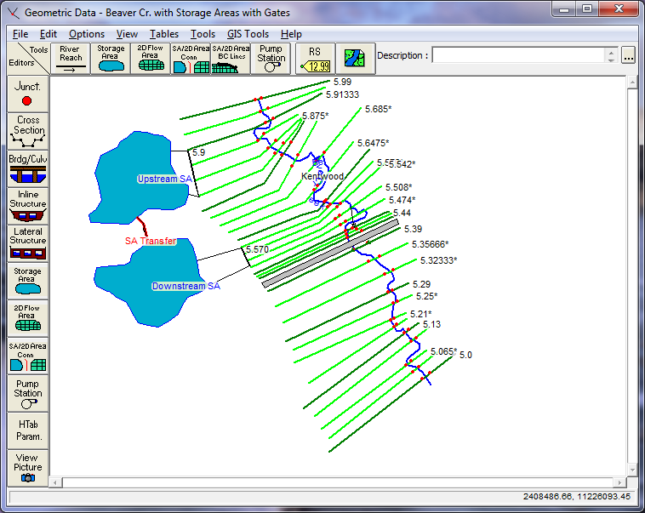Select SA/2D Area BC Lines tool
645x513 pixels.
[x=231, y=59]
